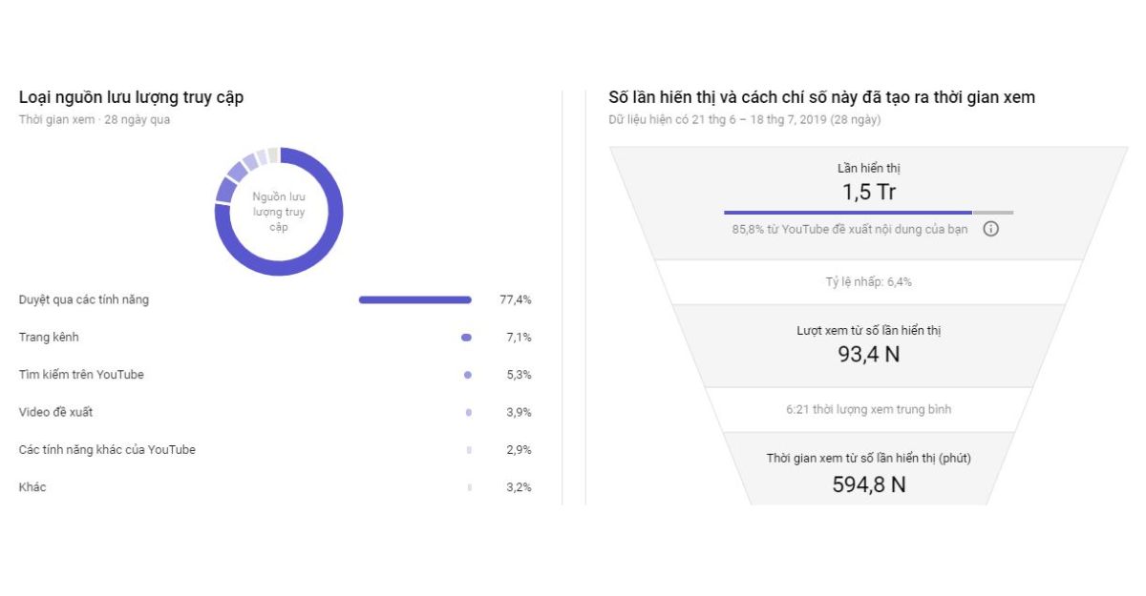1146x596 pixels.
Task: Select 'Các tính năng khác của YouTube'
Action: click(x=275, y=449)
